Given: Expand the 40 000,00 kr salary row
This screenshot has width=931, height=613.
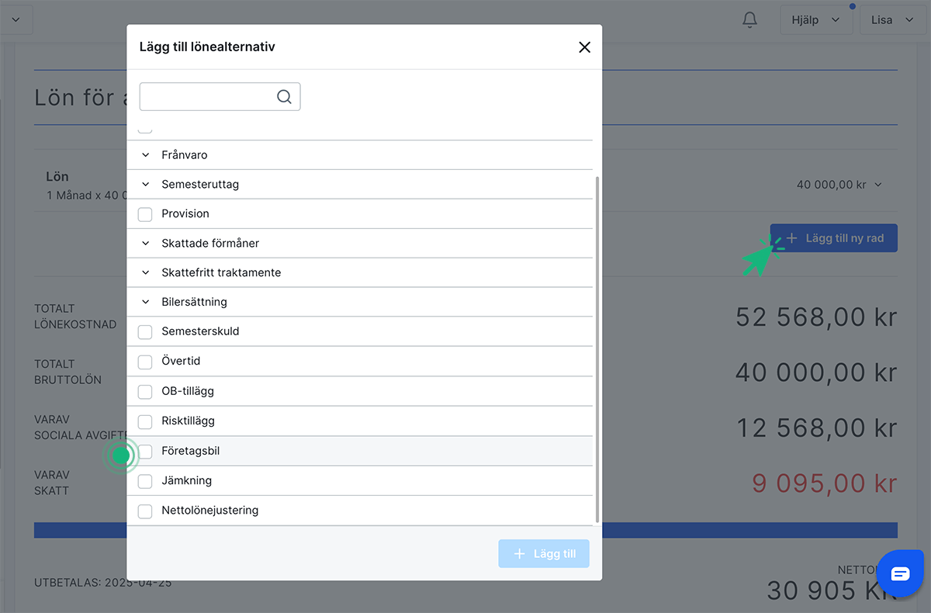Looking at the screenshot, I should [x=839, y=185].
